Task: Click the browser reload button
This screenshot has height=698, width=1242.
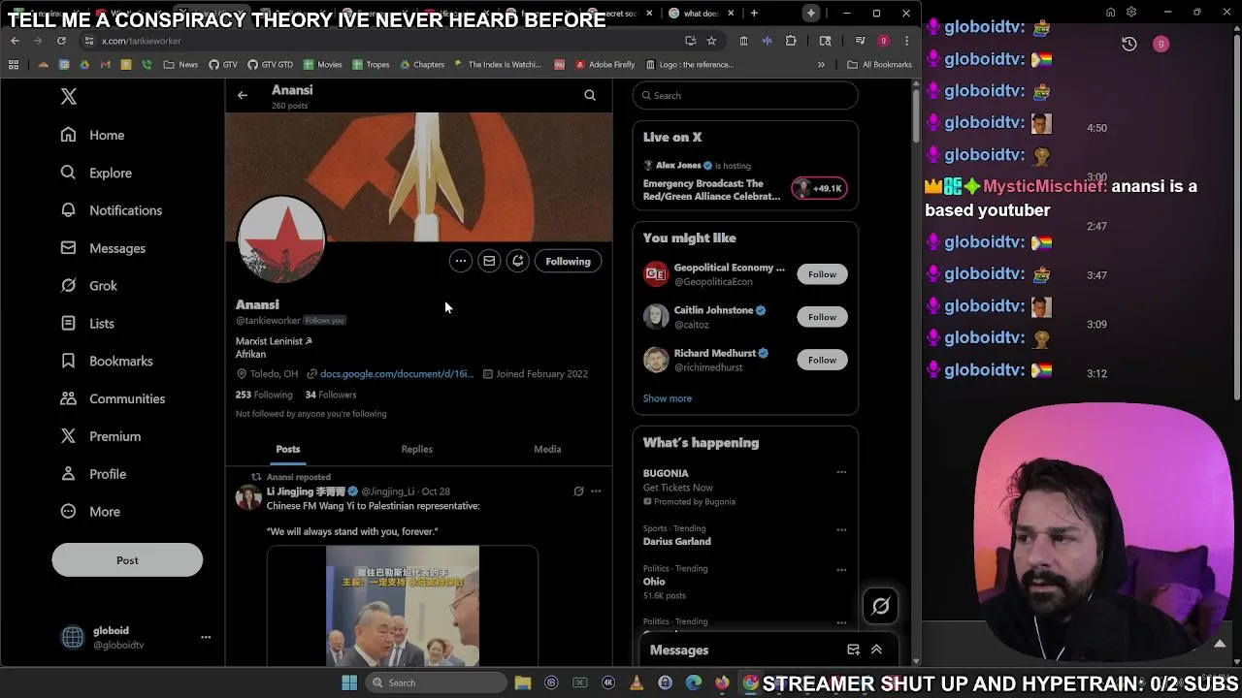Action: coord(61,41)
